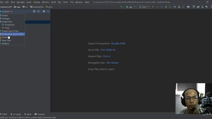This screenshot has width=212, height=119.
Task: Click the app breadcrumb in navigation bar
Action: pyautogui.click(x=17, y=7)
